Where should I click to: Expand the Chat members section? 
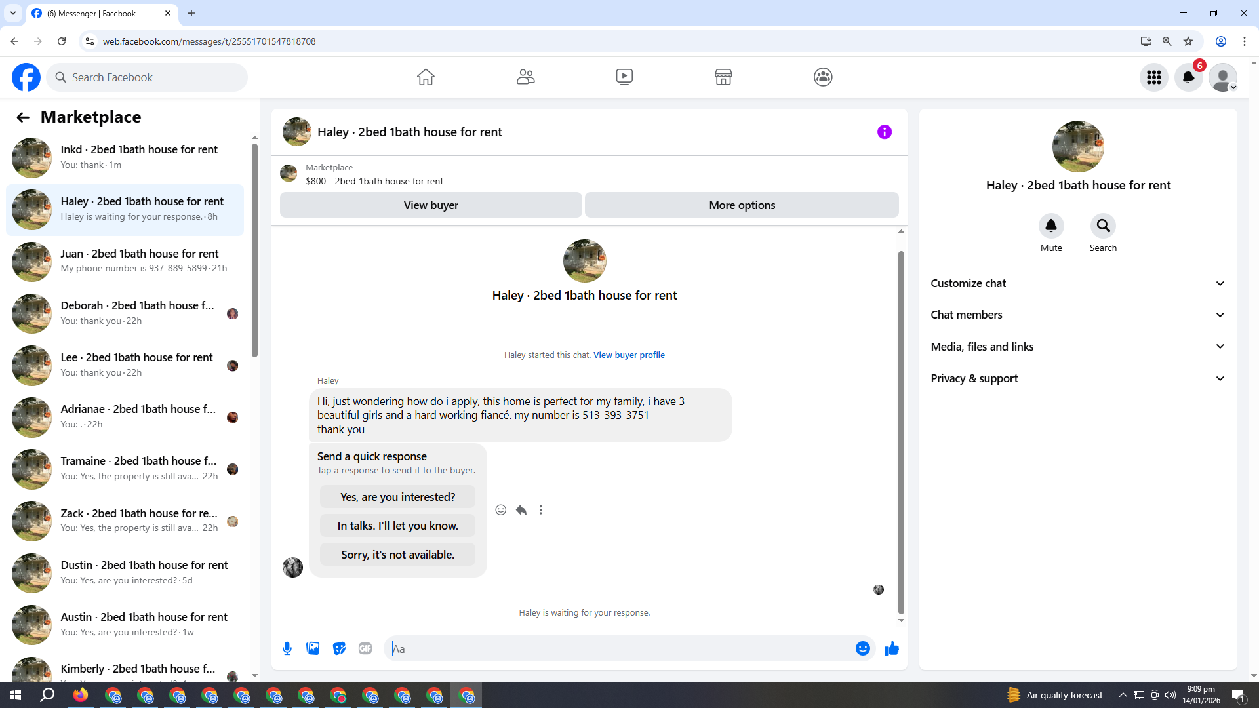[1078, 315]
